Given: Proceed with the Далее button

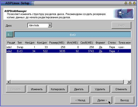Looking at the screenshot, I should point(102,100).
